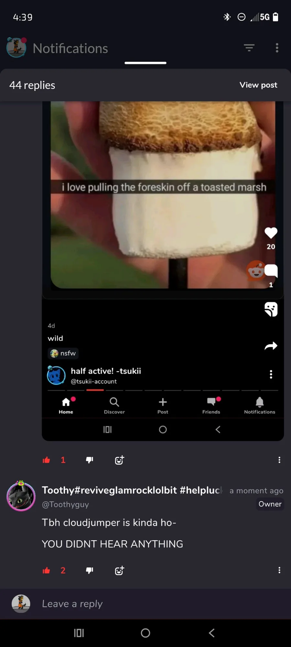Open more options for the image reply
The image size is (291, 647).
pos(279,460)
